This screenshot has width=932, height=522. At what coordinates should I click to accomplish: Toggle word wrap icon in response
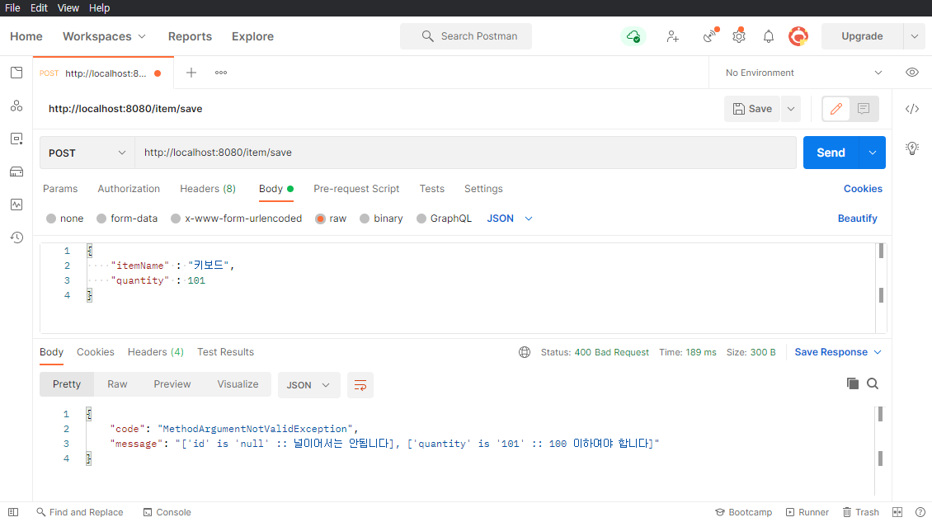tap(360, 385)
